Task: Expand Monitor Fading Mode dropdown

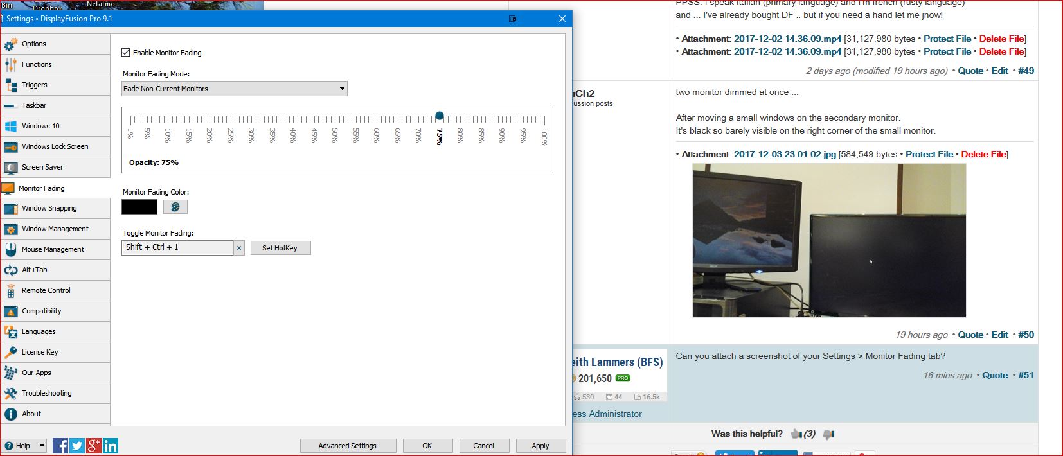Action: click(x=235, y=89)
